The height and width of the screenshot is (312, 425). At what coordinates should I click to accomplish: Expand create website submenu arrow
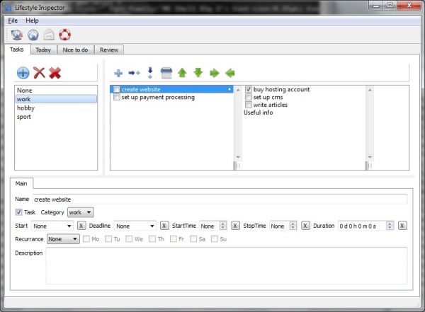229,89
